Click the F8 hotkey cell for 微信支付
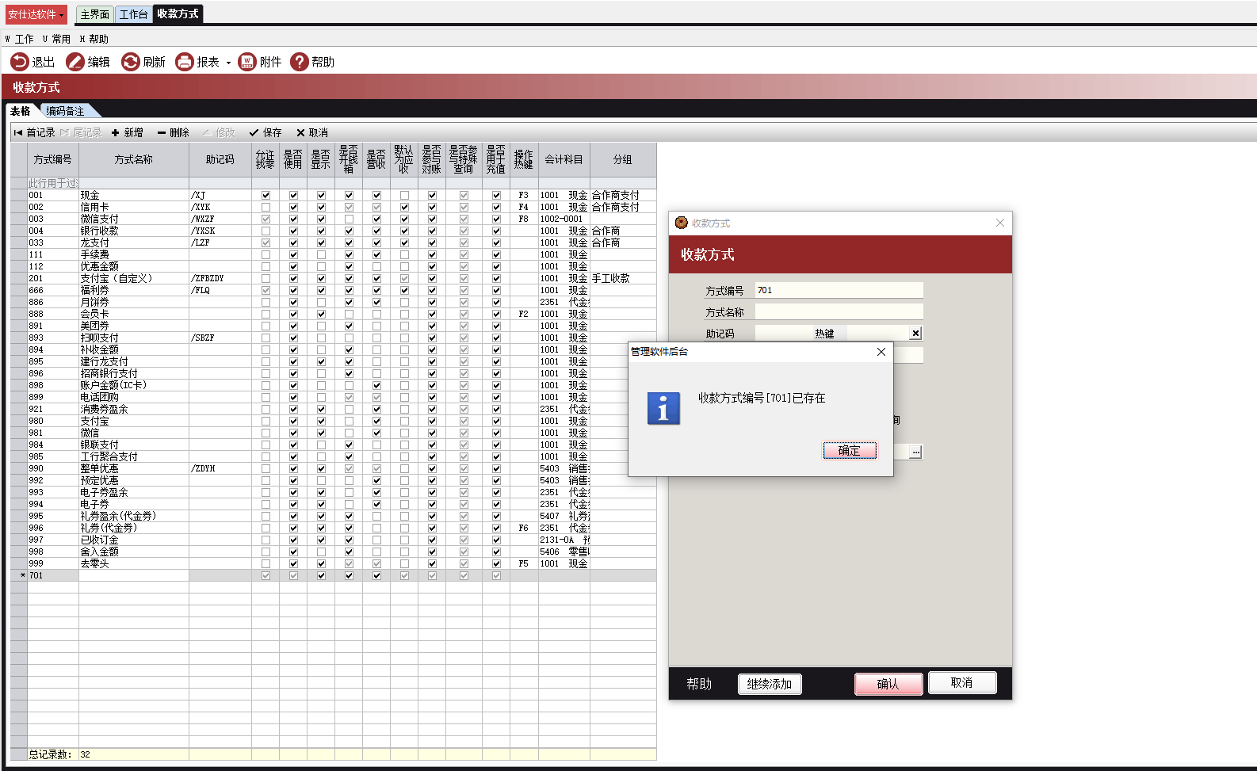 (524, 219)
